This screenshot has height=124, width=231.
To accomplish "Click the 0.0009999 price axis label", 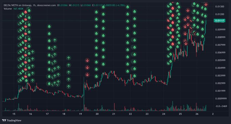I will 221,99.
